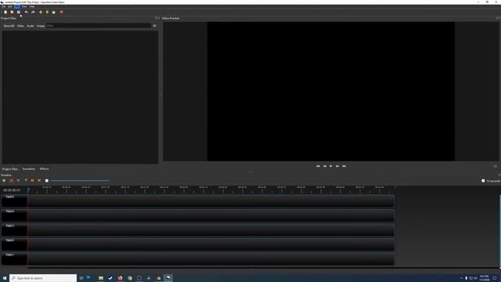The image size is (501, 282).
Task: Toggle the timeline snapping magnet icon
Action: 12,181
